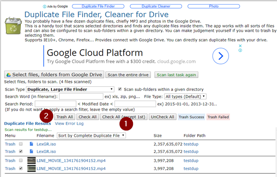Click the Google Cloud Platform ad headline

pos(95,53)
